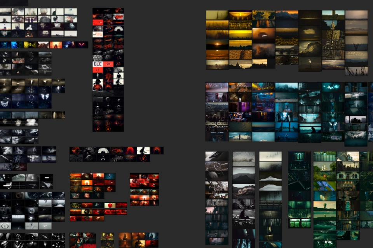Viewport: 373px width, 248px height.
Task: Pick the lone figure standing in dark field image
Action: [x=310, y=64]
